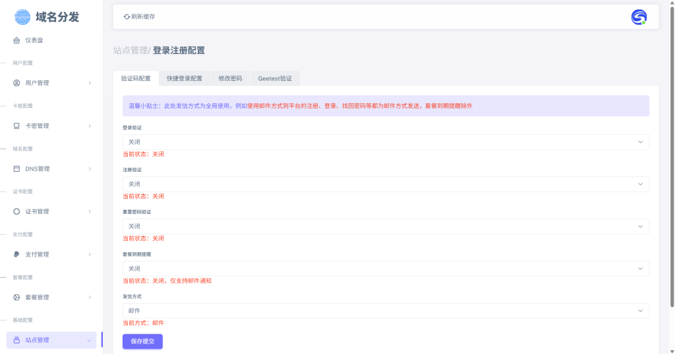
Task: Click the 套餐管理 package icon
Action: (x=16, y=297)
